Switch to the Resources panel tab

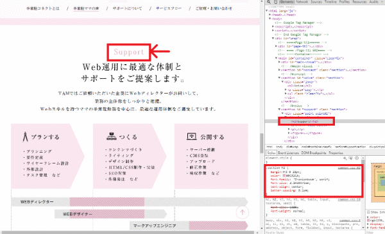[x=359, y=2]
